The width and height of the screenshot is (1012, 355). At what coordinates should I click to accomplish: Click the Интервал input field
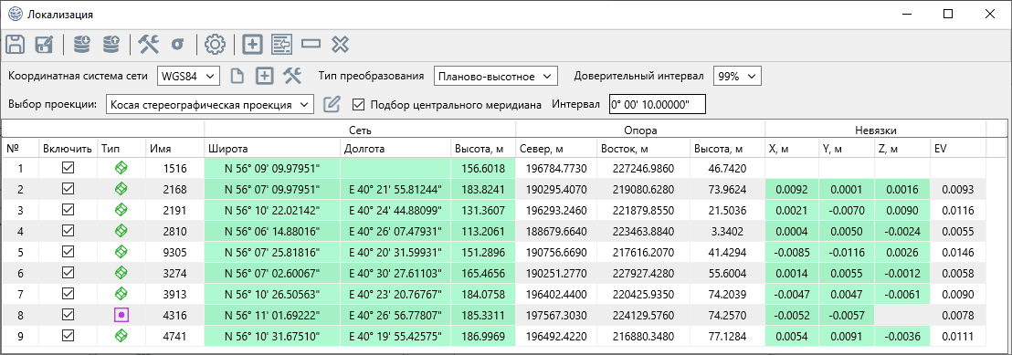pos(657,104)
